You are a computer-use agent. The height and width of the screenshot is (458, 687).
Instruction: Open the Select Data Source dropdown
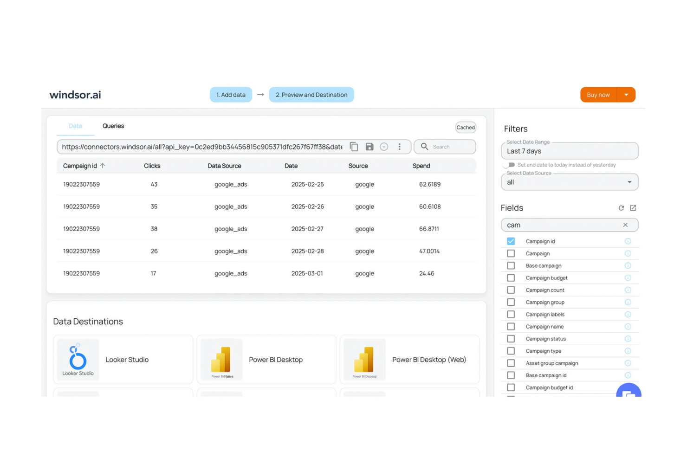click(629, 182)
